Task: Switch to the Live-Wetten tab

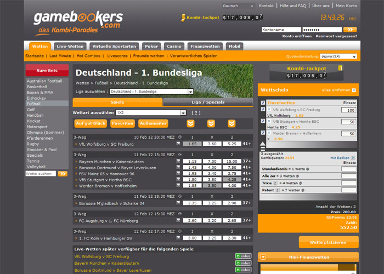Action: (x=70, y=47)
